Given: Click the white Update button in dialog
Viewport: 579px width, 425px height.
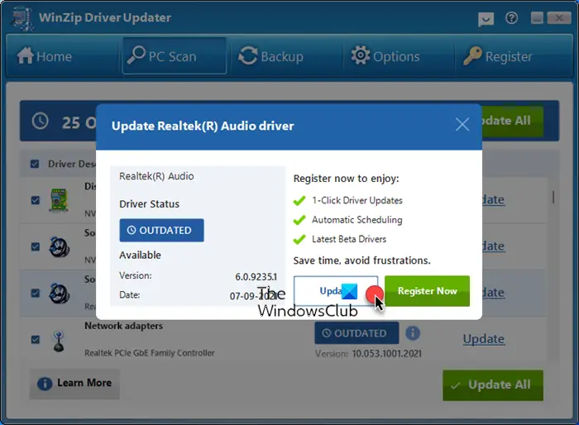Looking at the screenshot, I should tap(336, 291).
